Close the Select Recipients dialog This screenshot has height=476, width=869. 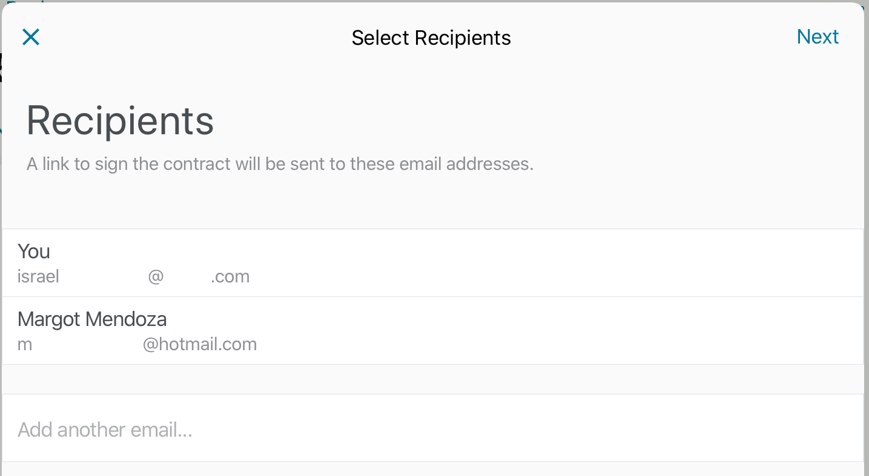31,37
